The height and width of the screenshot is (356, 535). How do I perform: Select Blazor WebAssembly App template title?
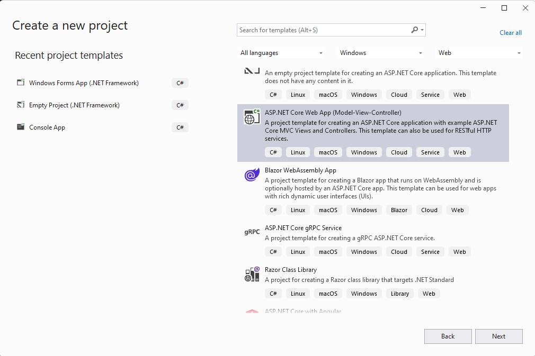click(300, 170)
